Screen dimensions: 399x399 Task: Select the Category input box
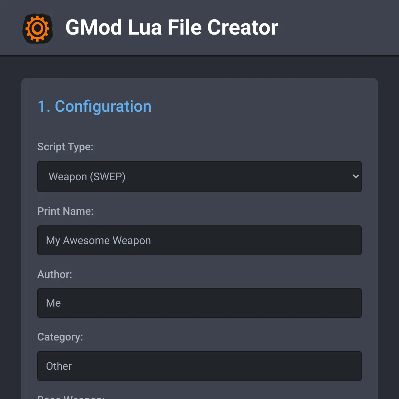click(x=199, y=366)
